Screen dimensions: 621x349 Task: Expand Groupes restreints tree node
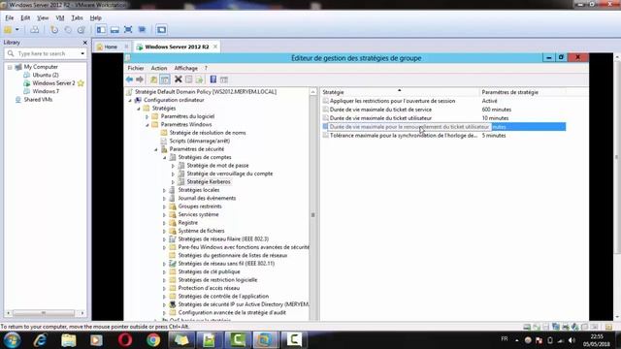[164, 206]
